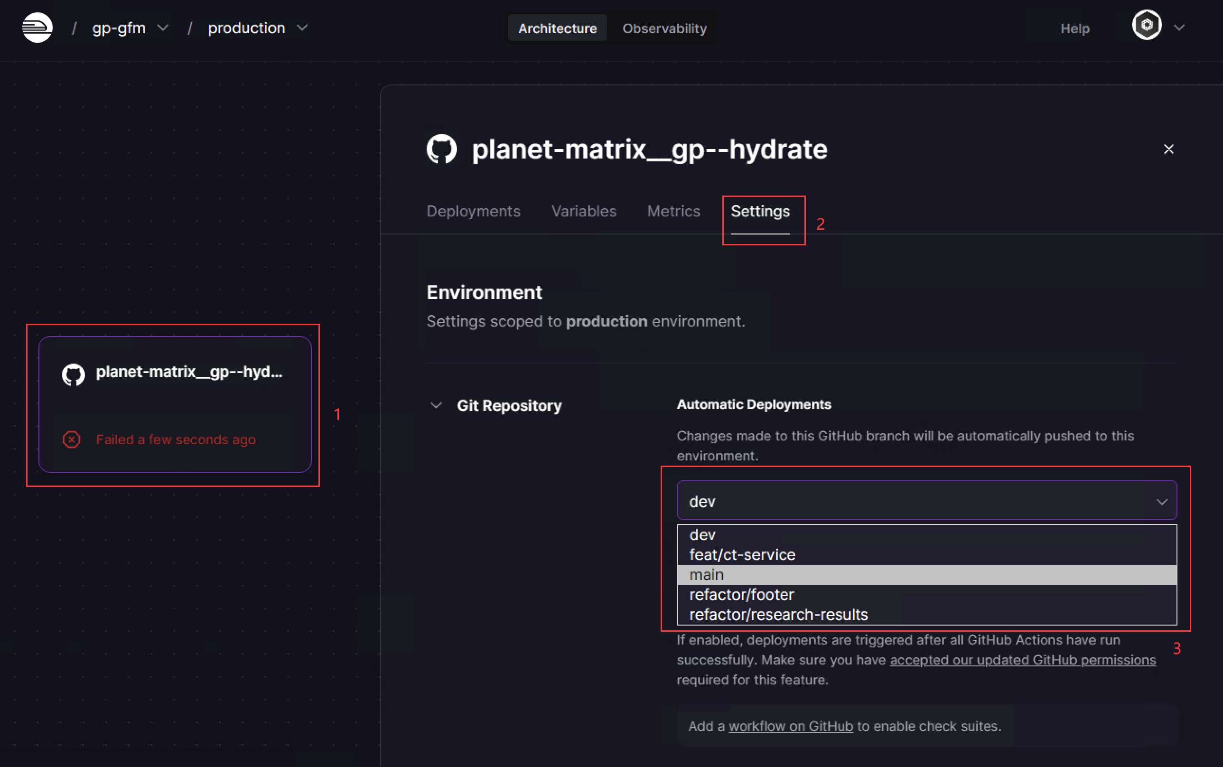Select the refactor/footer branch option
This screenshot has width=1223, height=767.
pyautogui.click(x=927, y=595)
